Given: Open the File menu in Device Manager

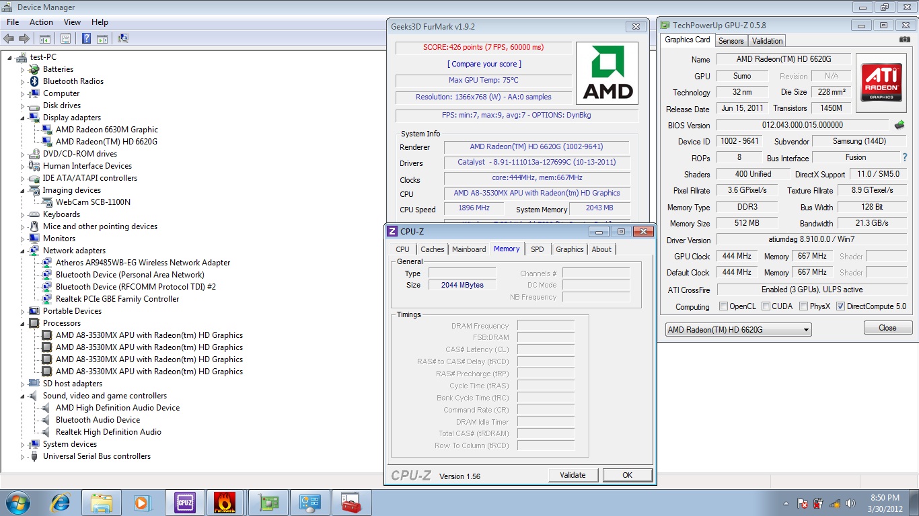Looking at the screenshot, I should (13, 22).
